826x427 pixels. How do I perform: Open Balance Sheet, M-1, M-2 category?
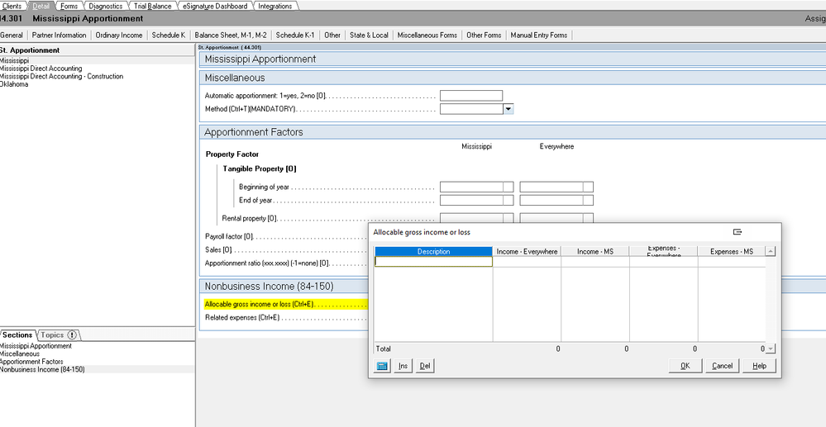click(x=230, y=36)
